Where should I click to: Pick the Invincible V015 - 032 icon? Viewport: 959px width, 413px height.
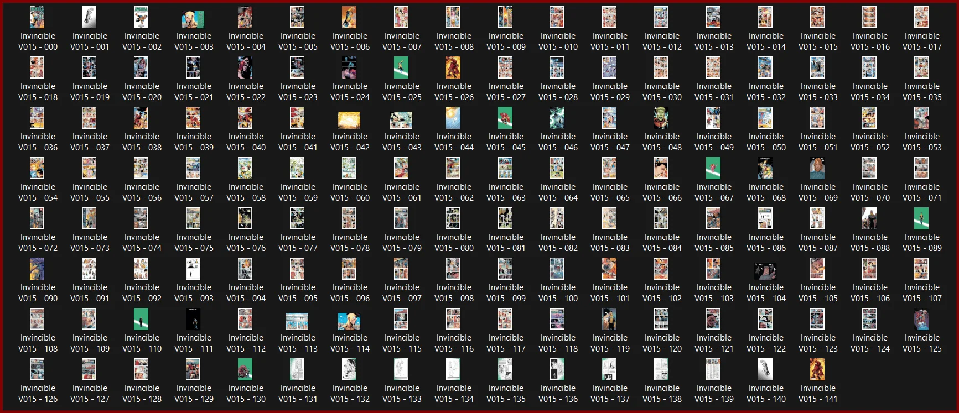tap(765, 68)
